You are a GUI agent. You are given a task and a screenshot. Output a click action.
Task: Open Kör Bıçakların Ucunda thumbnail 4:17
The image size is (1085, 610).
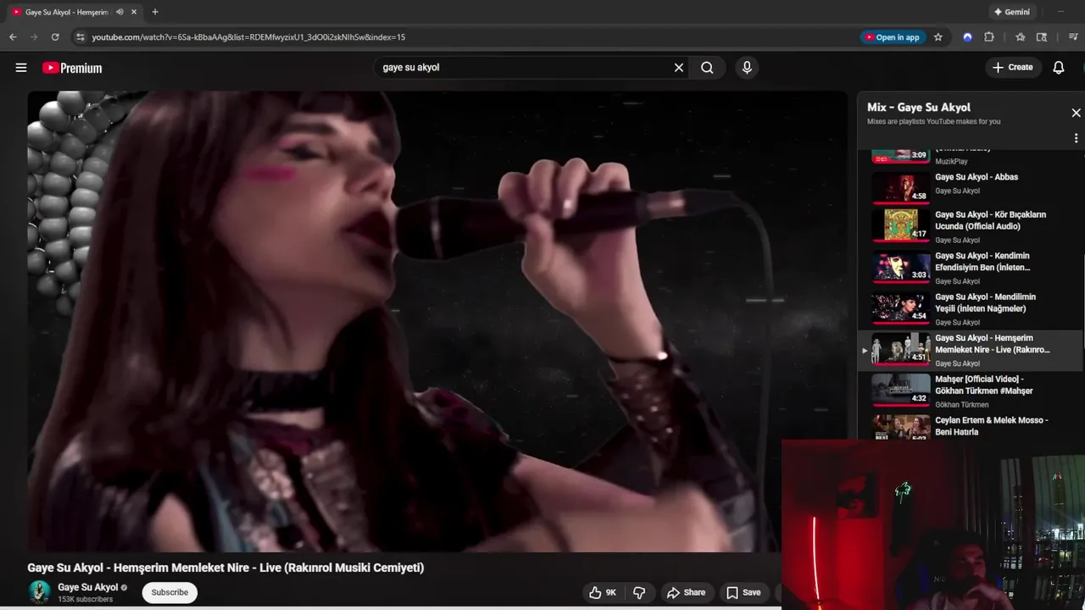901,225
